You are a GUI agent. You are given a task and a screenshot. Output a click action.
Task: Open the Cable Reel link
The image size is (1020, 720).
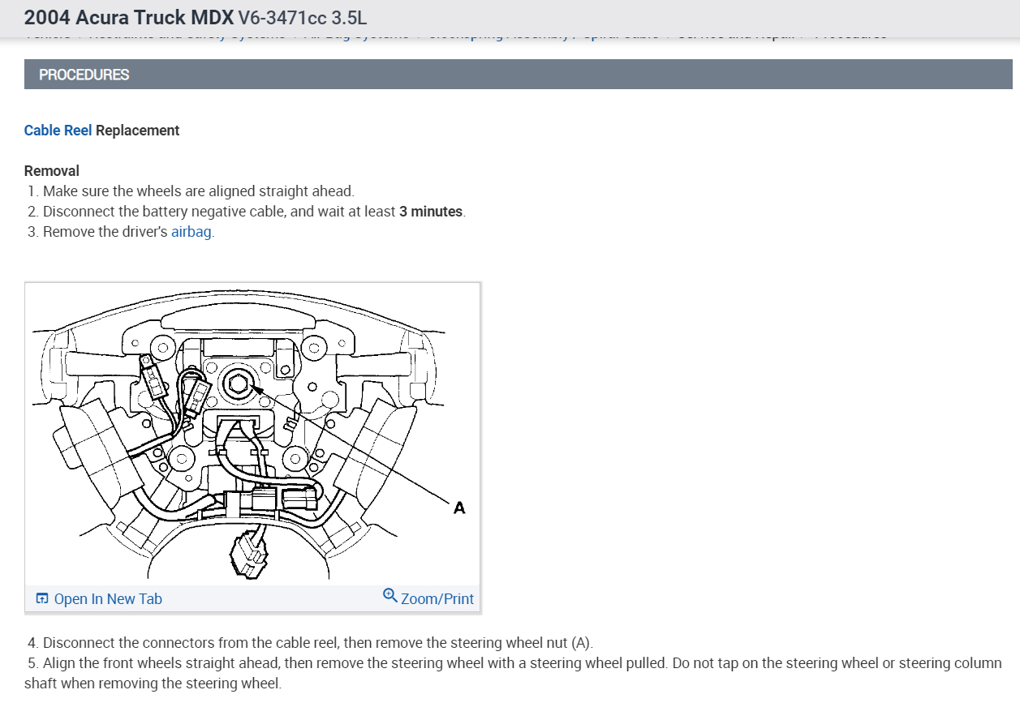(x=58, y=131)
